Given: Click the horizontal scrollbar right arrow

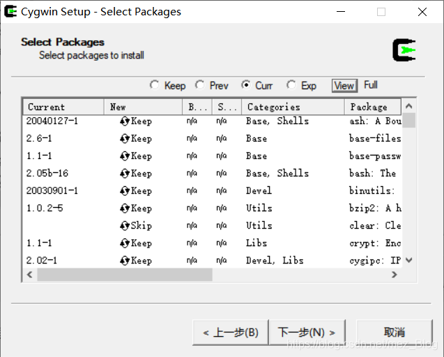Looking at the screenshot, I should [395, 275].
